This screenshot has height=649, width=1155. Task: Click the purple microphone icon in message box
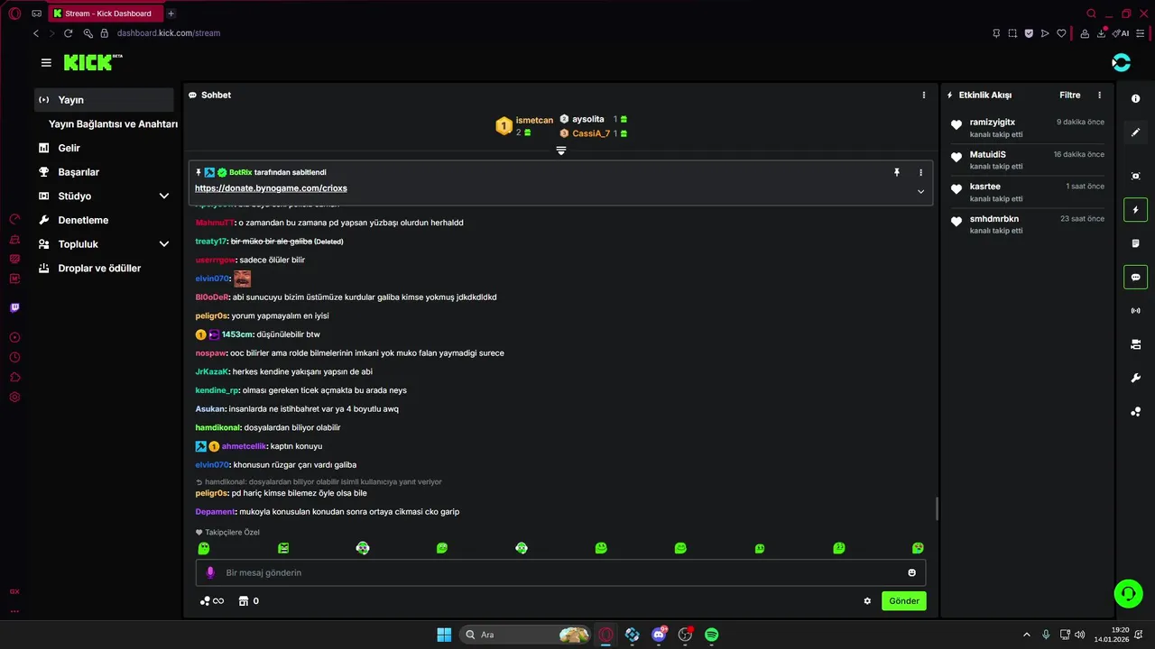pyautogui.click(x=210, y=572)
